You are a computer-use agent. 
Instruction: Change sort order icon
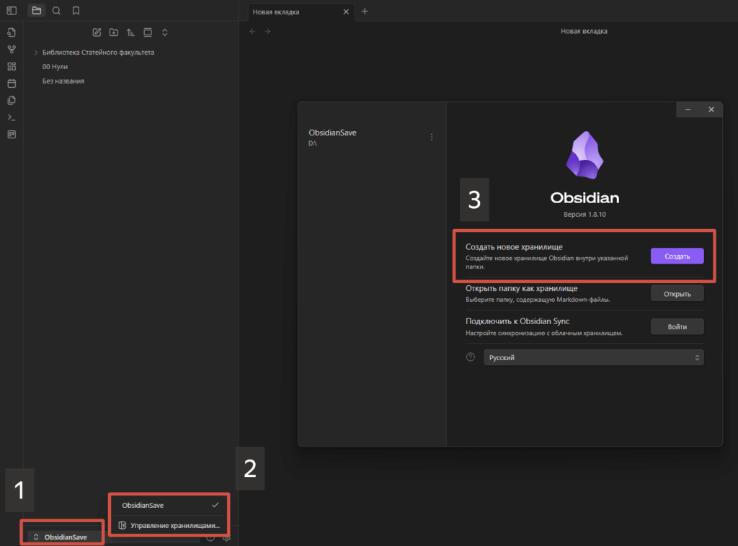130,32
